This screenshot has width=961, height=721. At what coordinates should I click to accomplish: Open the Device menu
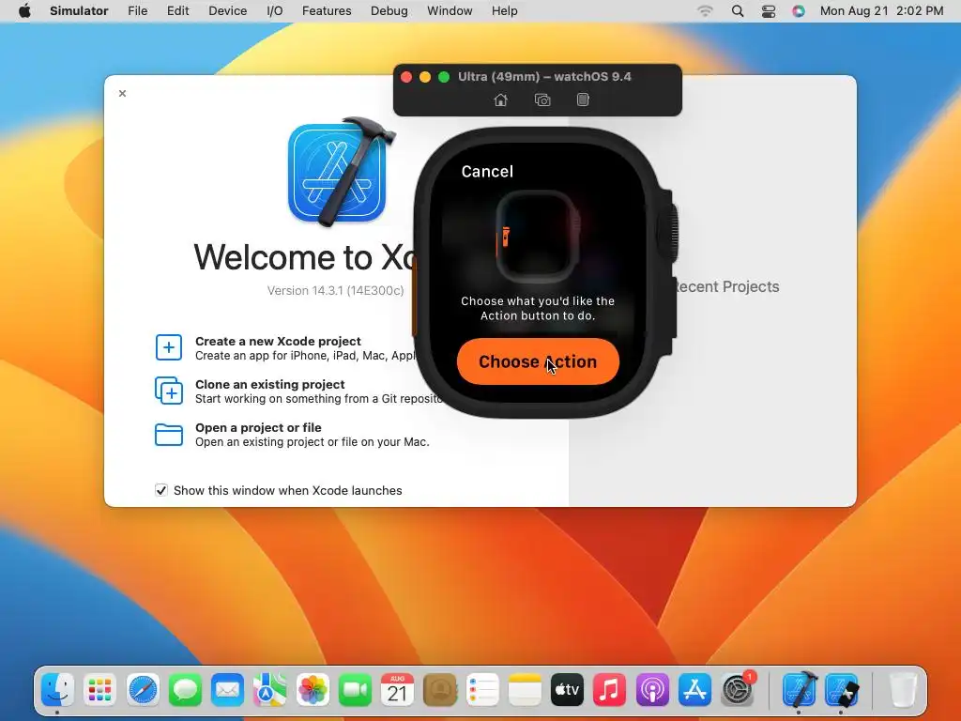[227, 11]
